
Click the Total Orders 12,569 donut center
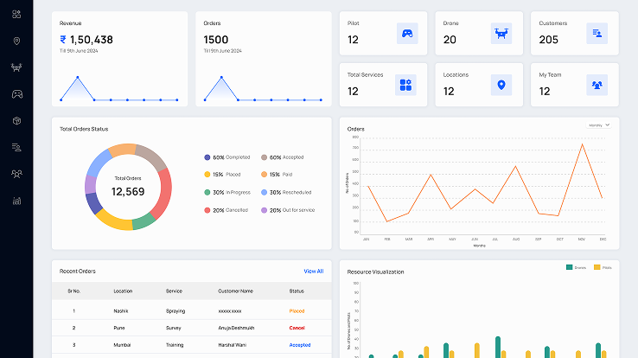click(128, 192)
